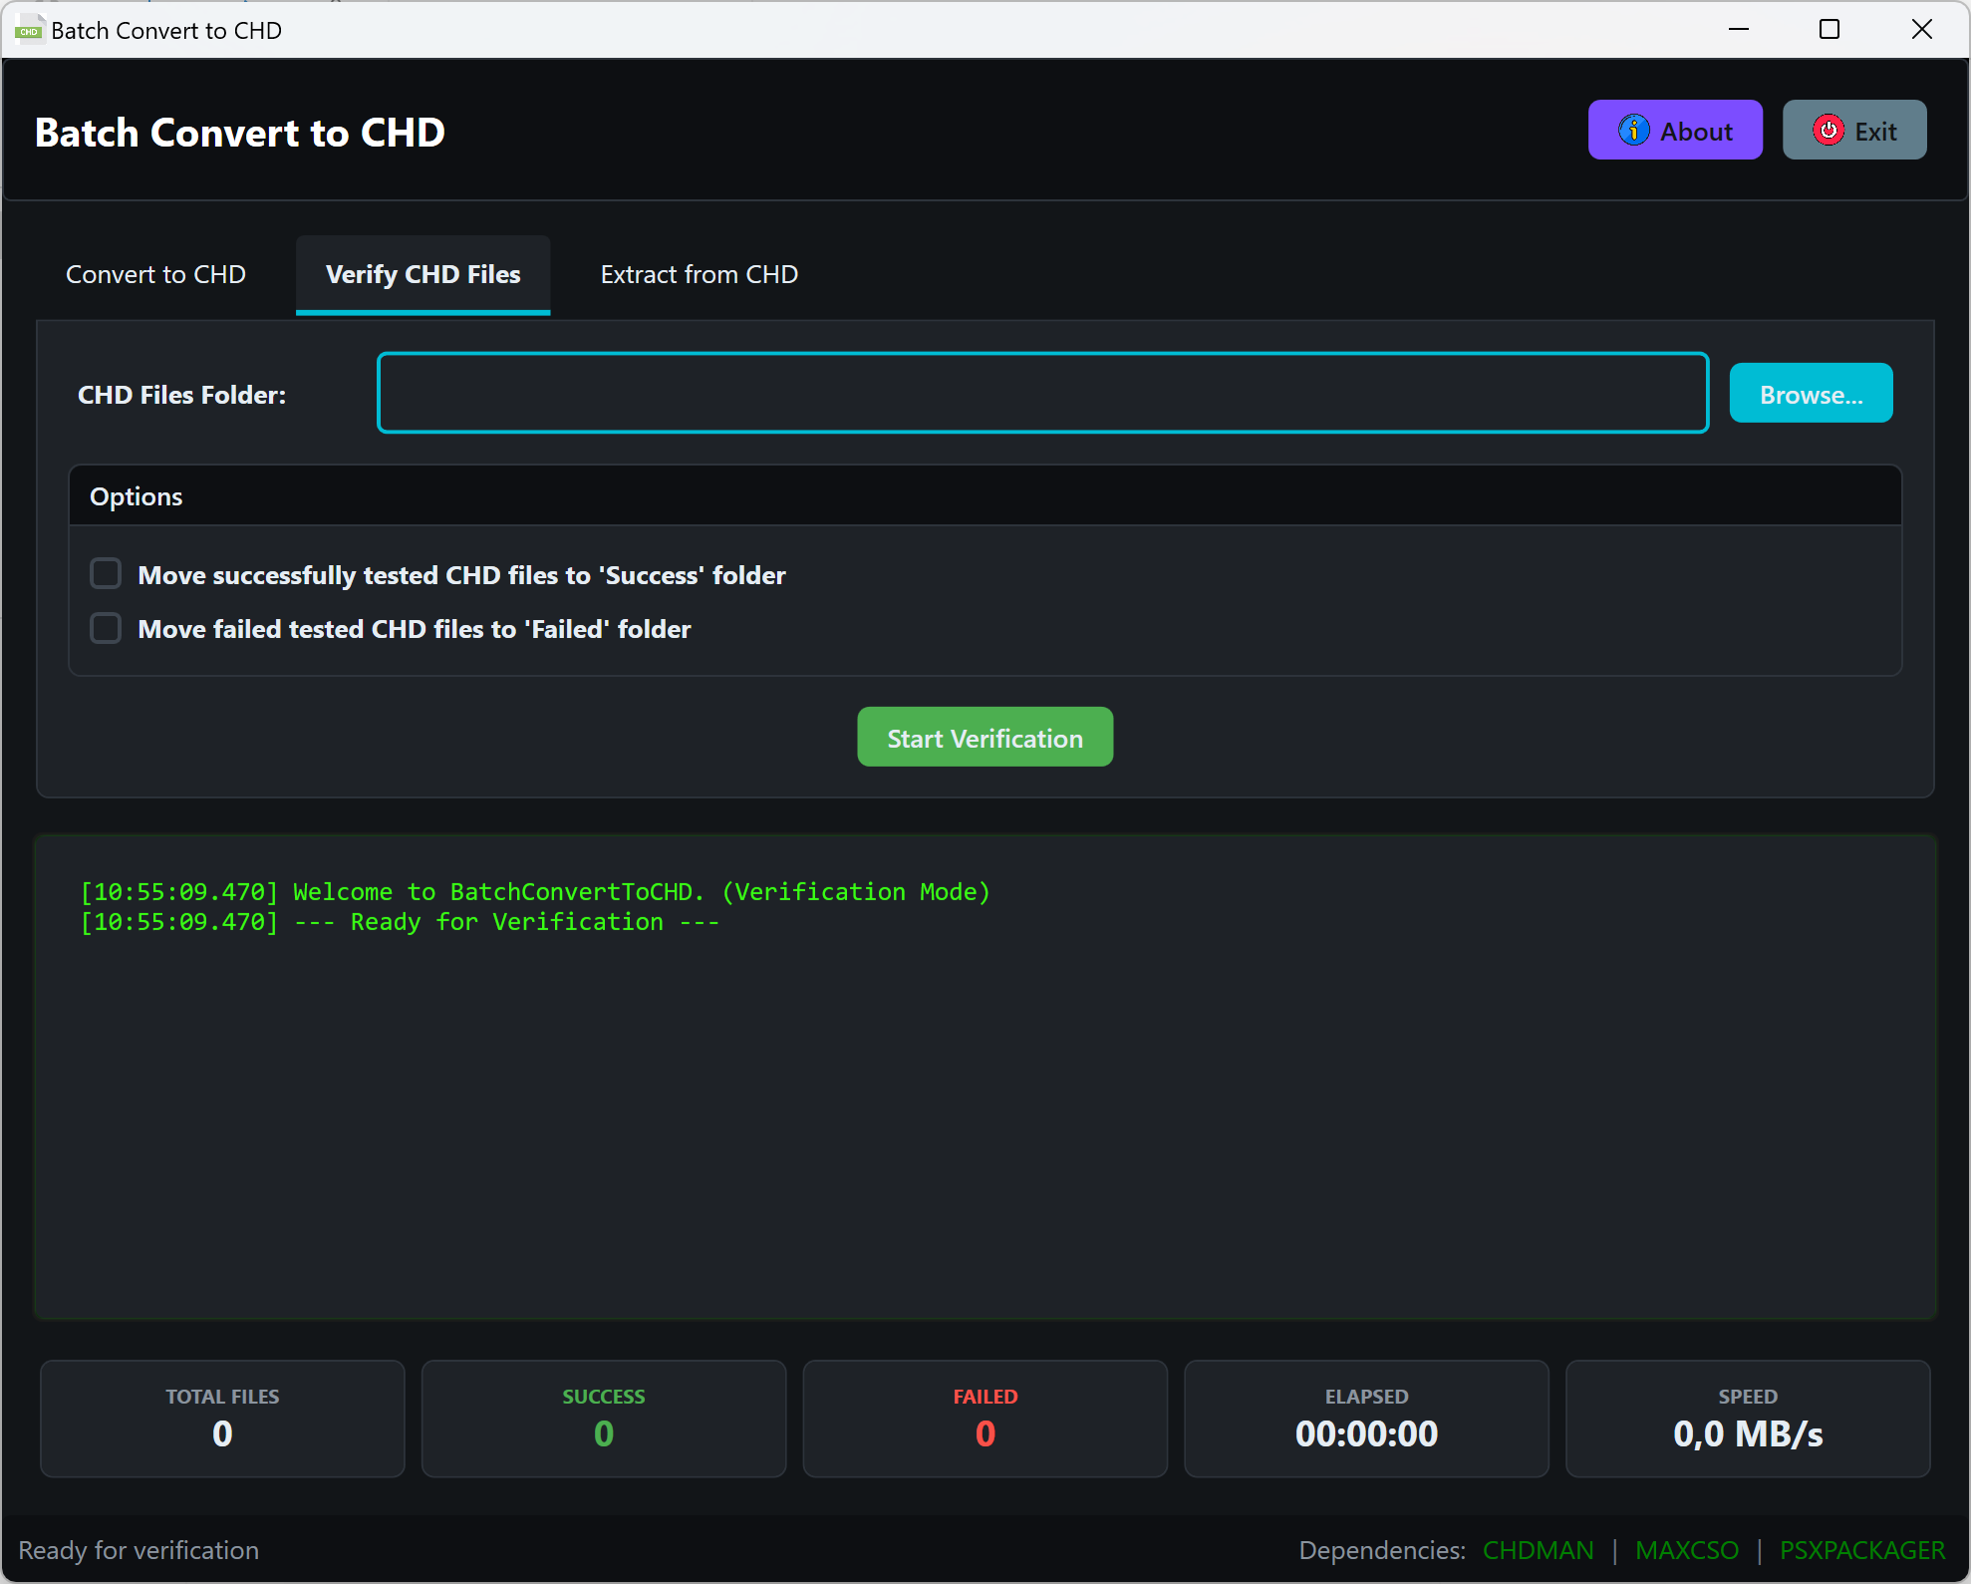This screenshot has width=1971, height=1584.
Task: Open the CHDMAN dependency link
Action: [x=1538, y=1550]
